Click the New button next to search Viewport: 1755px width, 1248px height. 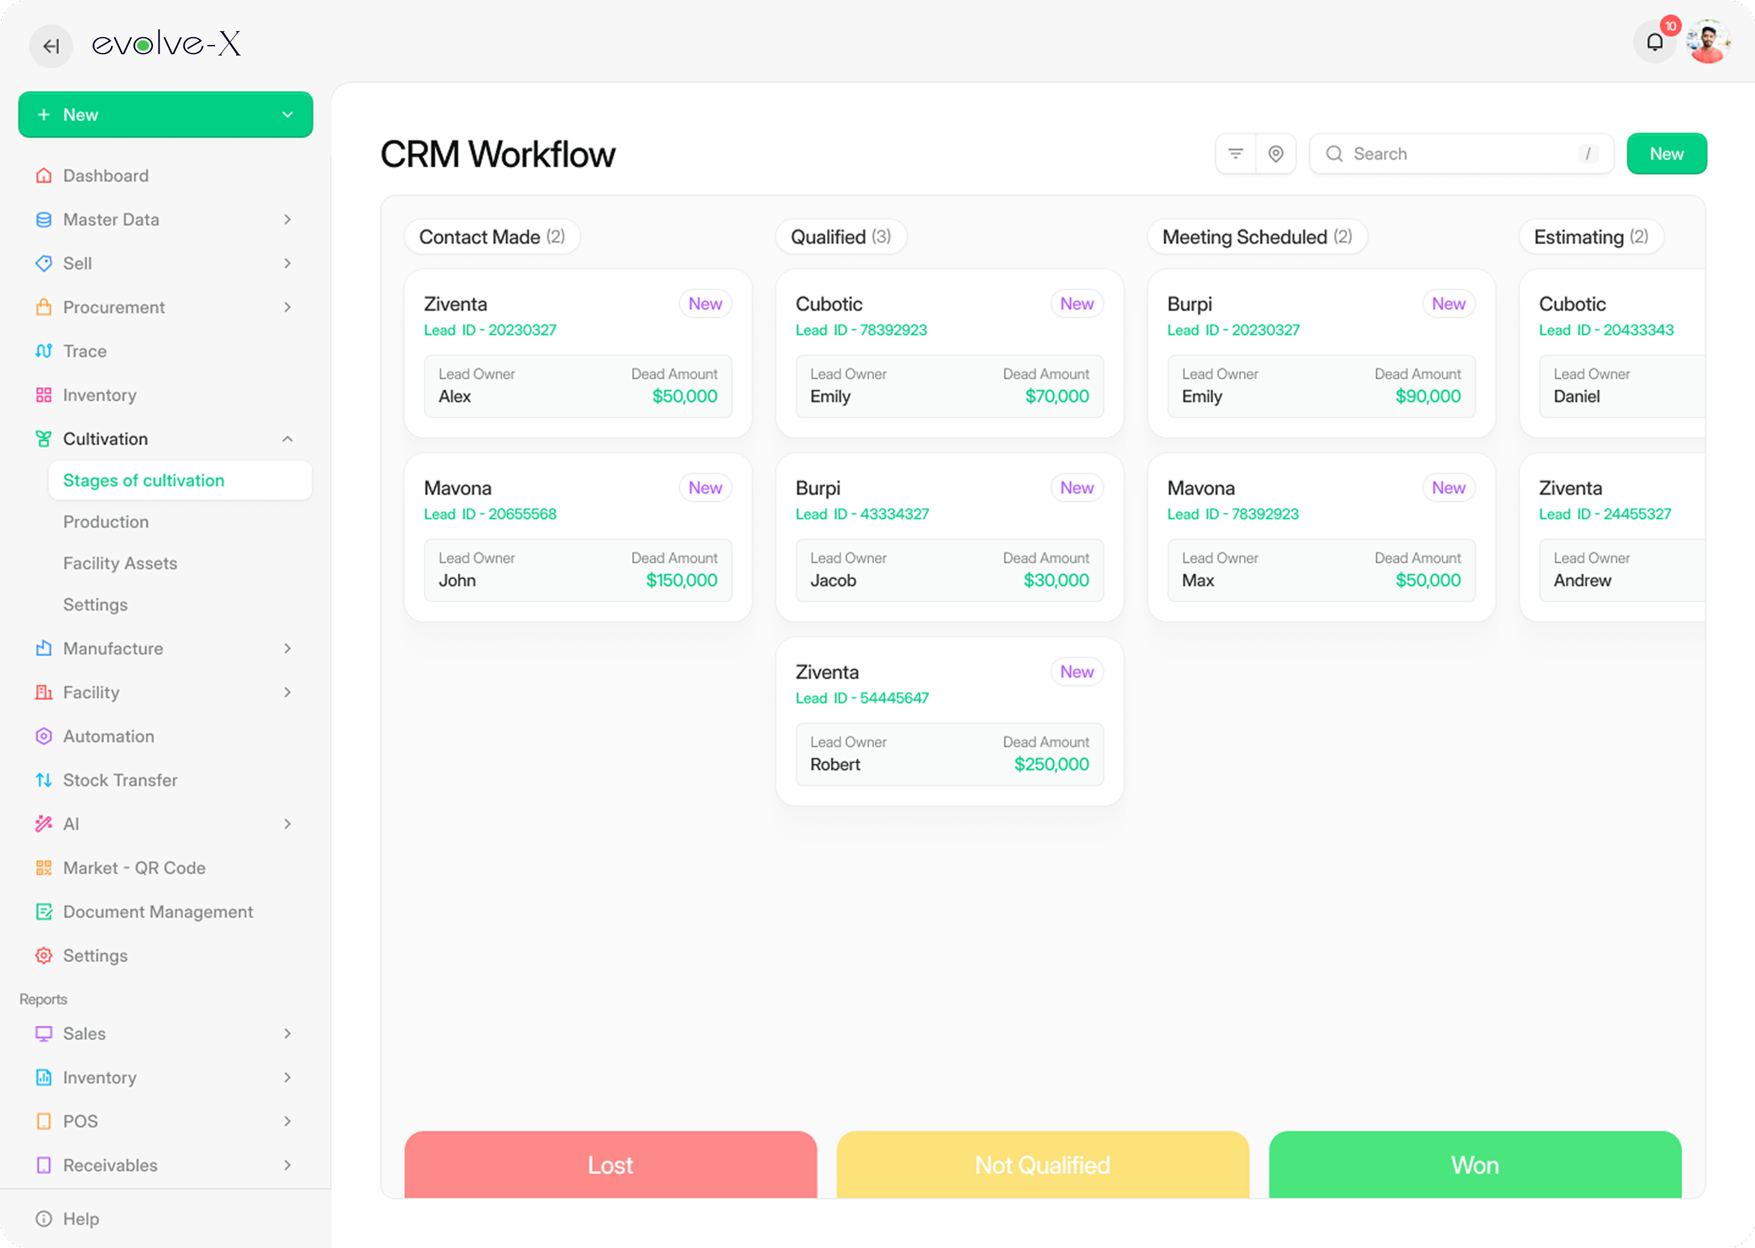1666,154
